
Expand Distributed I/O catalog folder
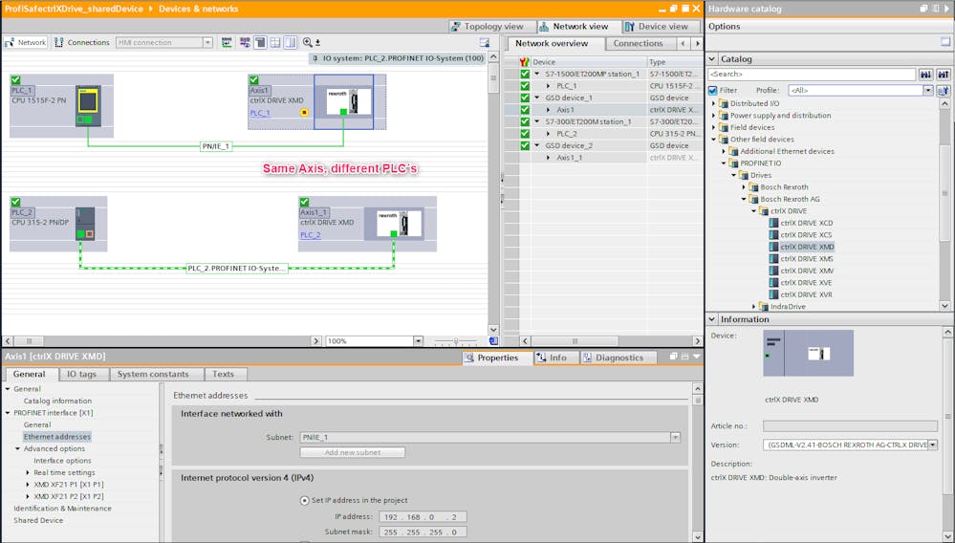(x=714, y=103)
